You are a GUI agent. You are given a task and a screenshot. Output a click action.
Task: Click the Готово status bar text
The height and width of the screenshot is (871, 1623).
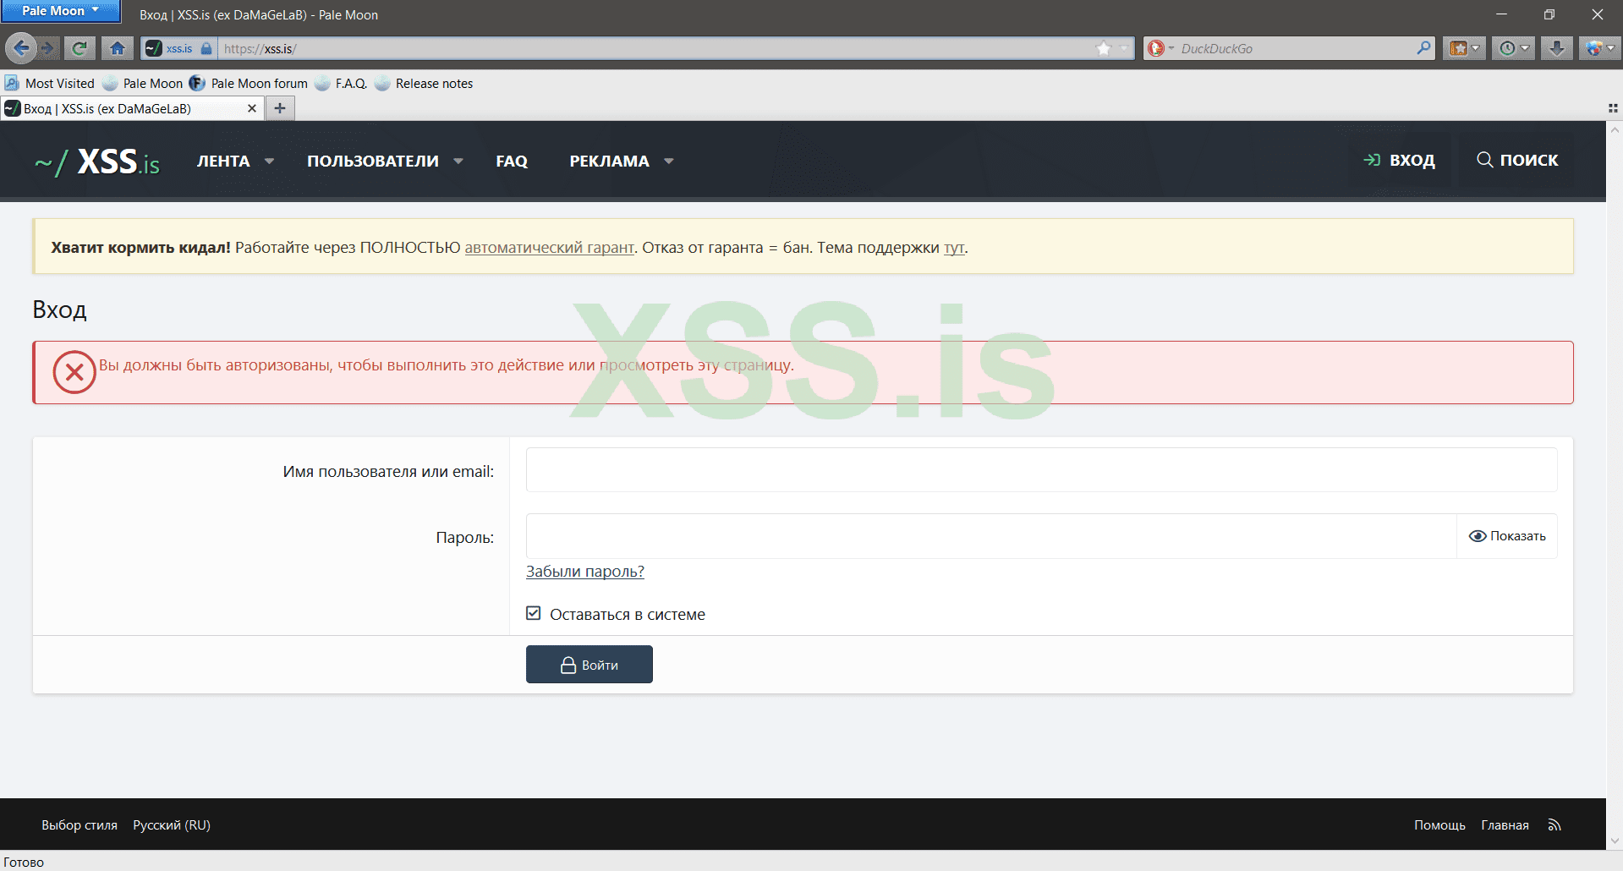(24, 862)
